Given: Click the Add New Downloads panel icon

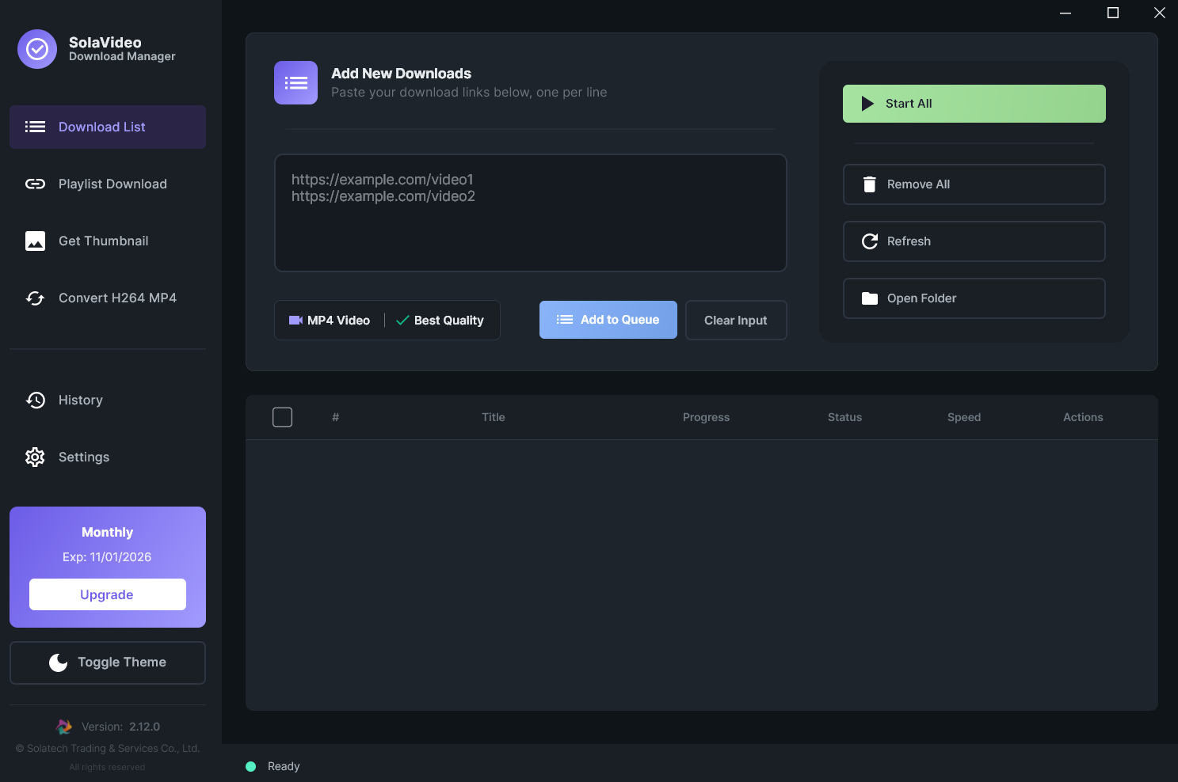Looking at the screenshot, I should (295, 82).
